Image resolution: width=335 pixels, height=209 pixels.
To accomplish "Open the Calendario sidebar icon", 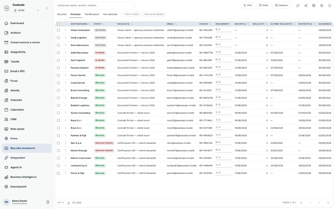I will 6,110.
